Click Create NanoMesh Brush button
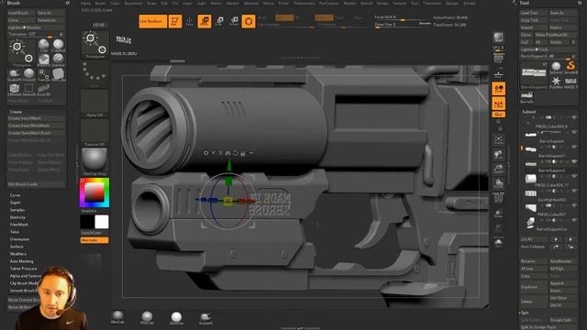The width and height of the screenshot is (587, 330). coord(36,133)
